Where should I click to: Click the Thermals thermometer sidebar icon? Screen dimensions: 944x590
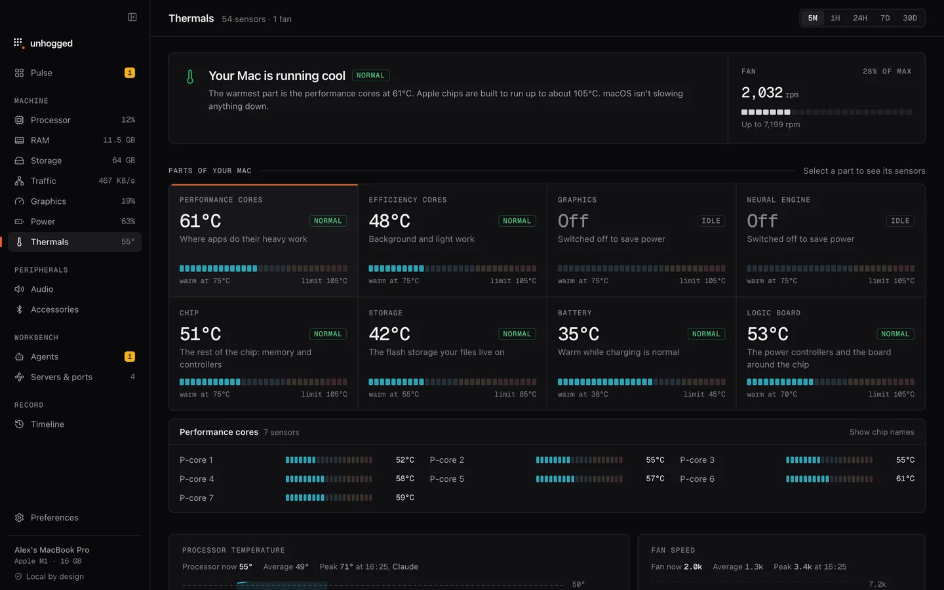tap(19, 242)
